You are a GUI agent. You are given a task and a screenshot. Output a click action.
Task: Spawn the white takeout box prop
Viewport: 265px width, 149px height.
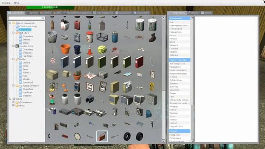tap(65, 25)
